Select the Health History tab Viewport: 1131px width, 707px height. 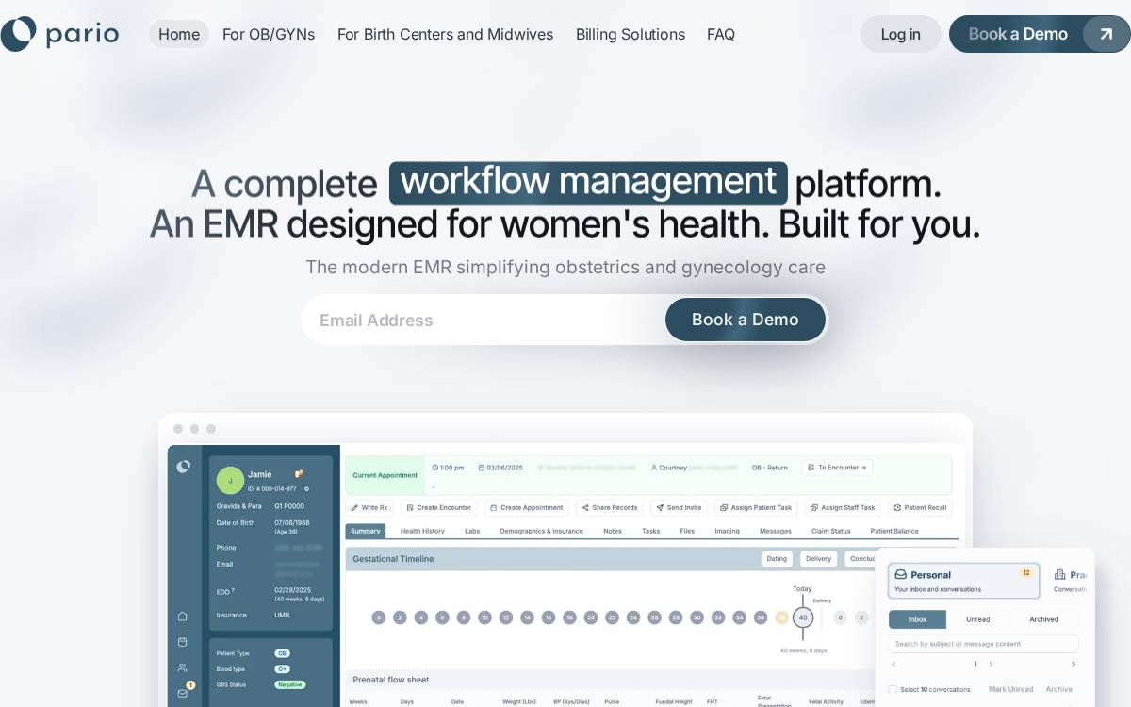[422, 531]
